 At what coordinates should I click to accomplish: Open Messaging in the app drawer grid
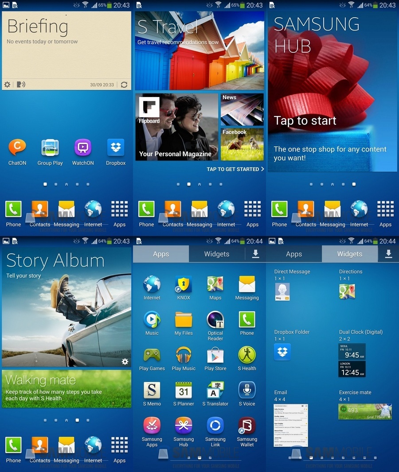pos(247,284)
